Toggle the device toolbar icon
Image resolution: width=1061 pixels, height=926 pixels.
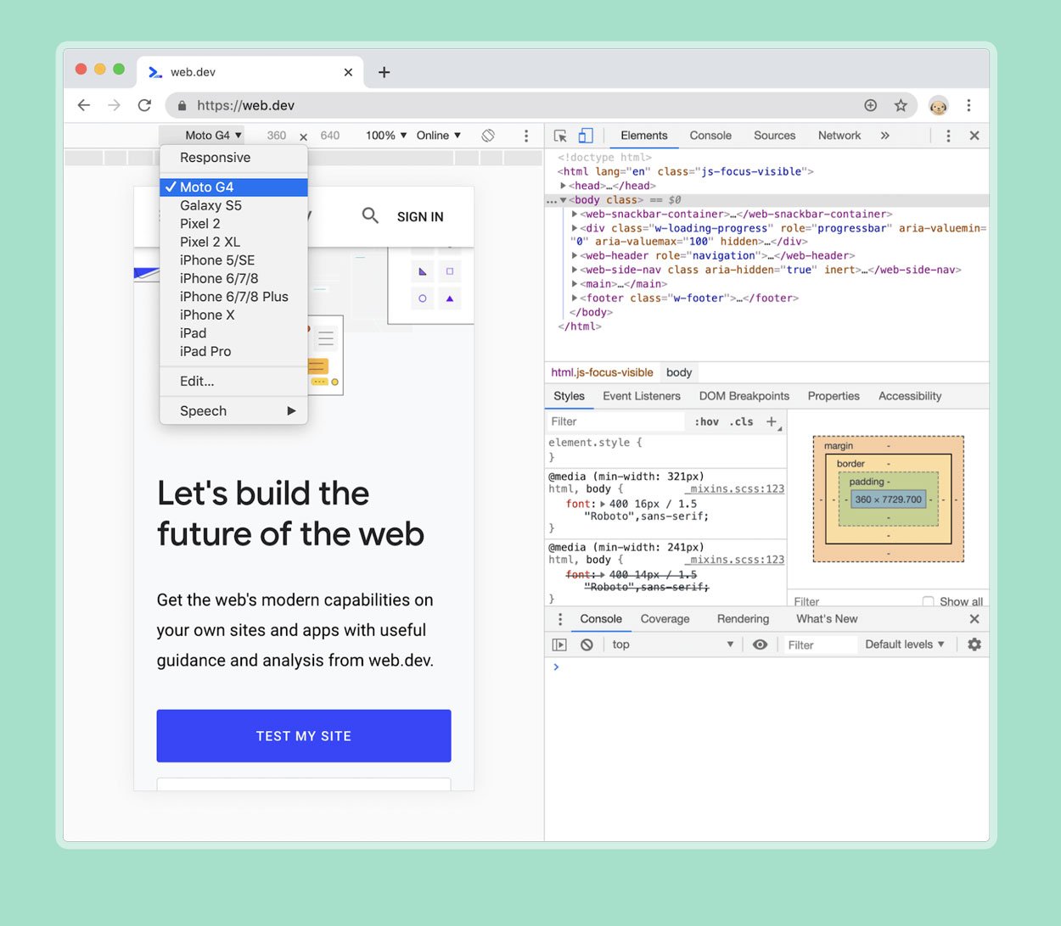[x=586, y=136]
